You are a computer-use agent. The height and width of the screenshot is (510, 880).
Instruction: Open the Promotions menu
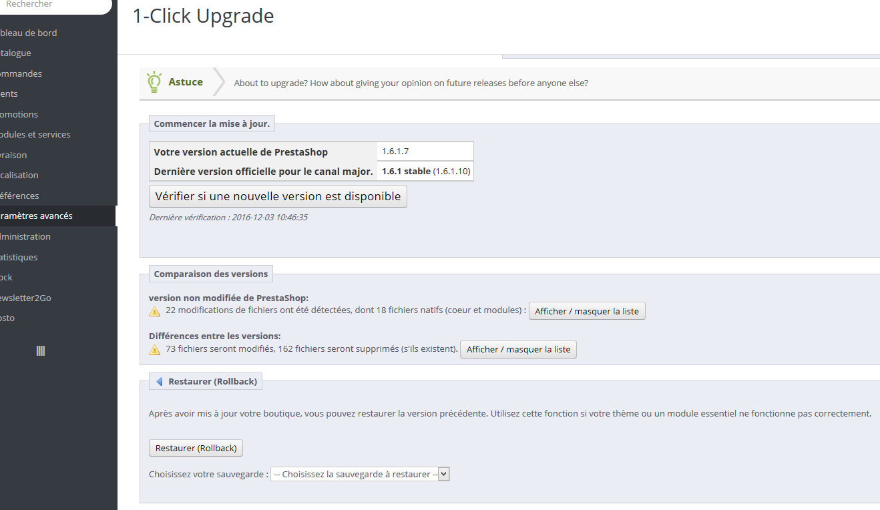19,114
